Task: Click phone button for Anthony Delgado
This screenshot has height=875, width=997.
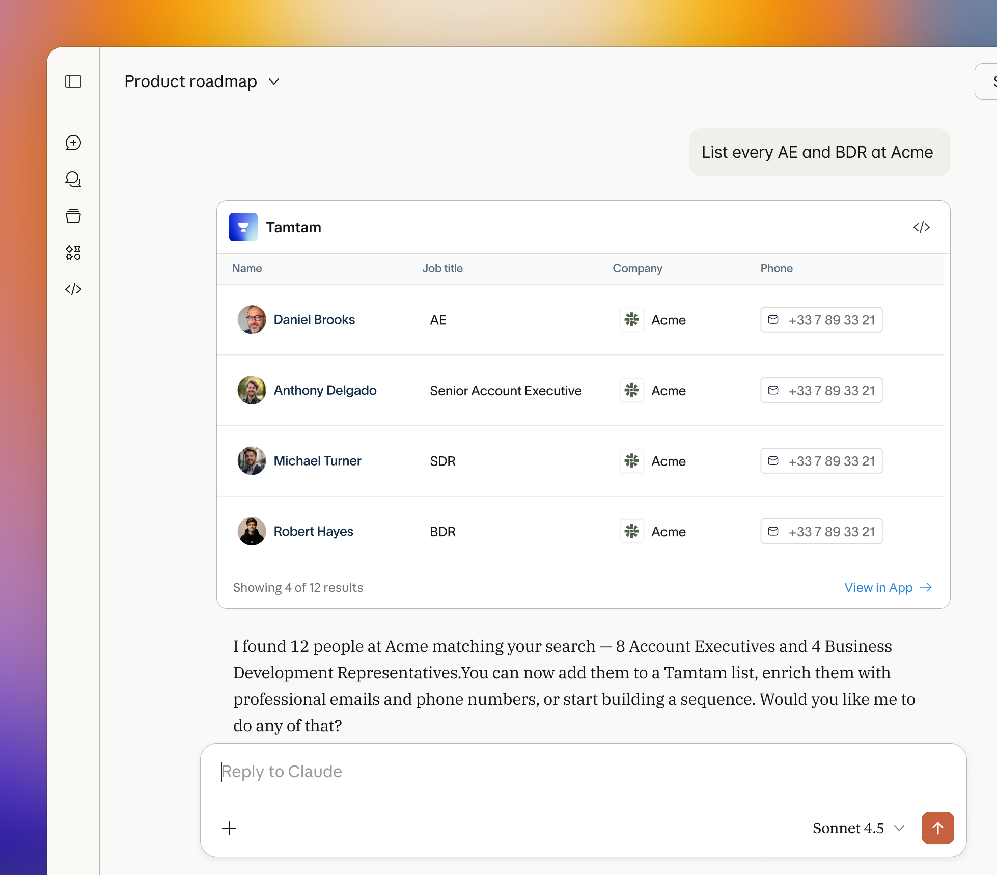Action: [x=821, y=390]
